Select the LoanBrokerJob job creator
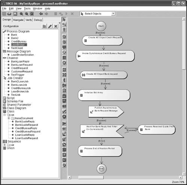 tap(20, 91)
